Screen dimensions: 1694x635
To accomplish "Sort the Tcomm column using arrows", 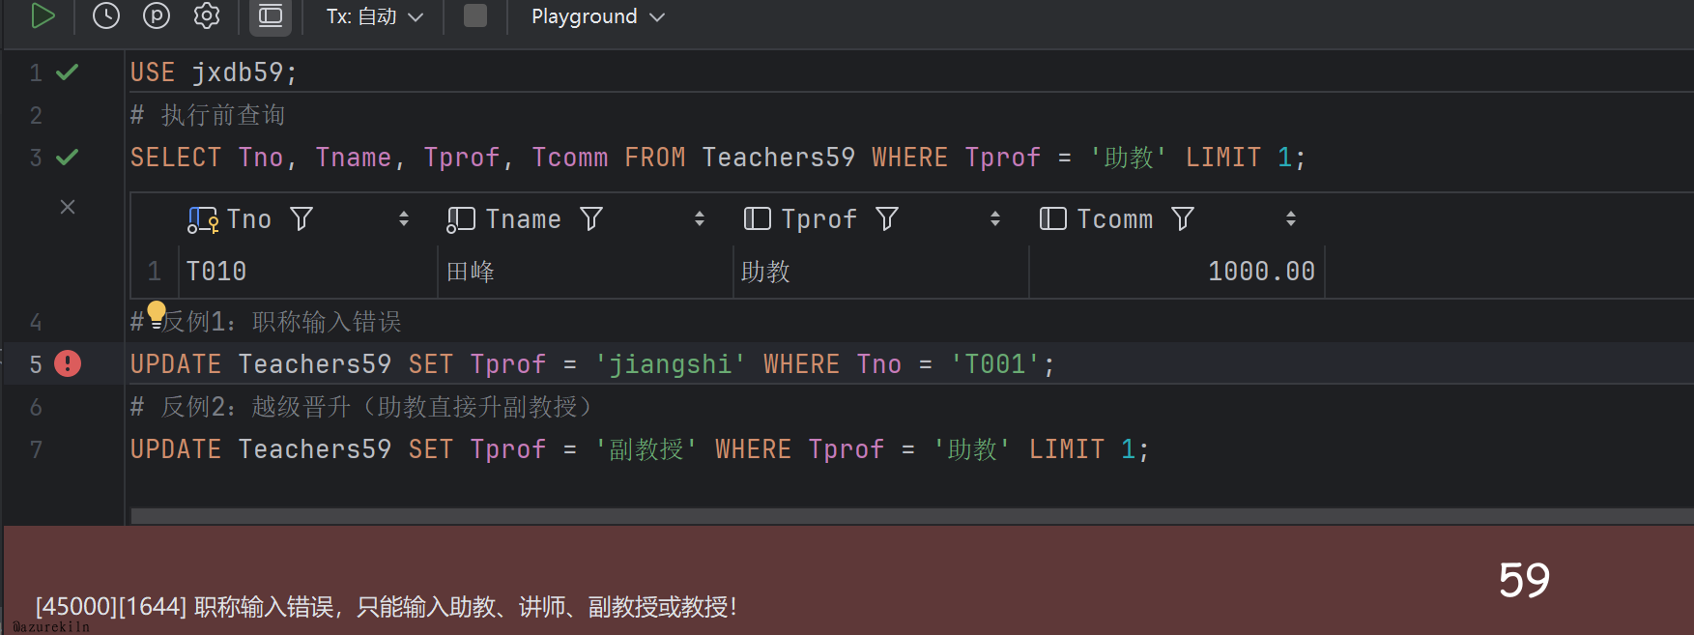I will point(1291,219).
